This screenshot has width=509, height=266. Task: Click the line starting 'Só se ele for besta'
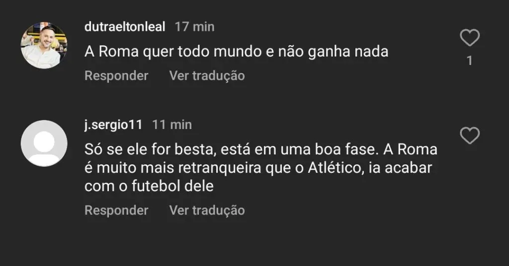coord(261,149)
